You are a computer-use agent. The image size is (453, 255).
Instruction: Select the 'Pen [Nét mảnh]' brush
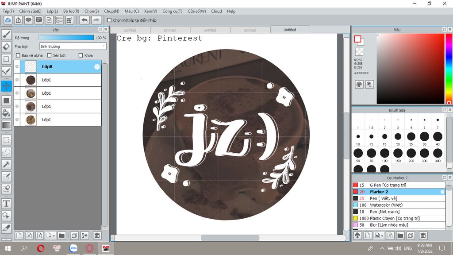tap(399, 212)
